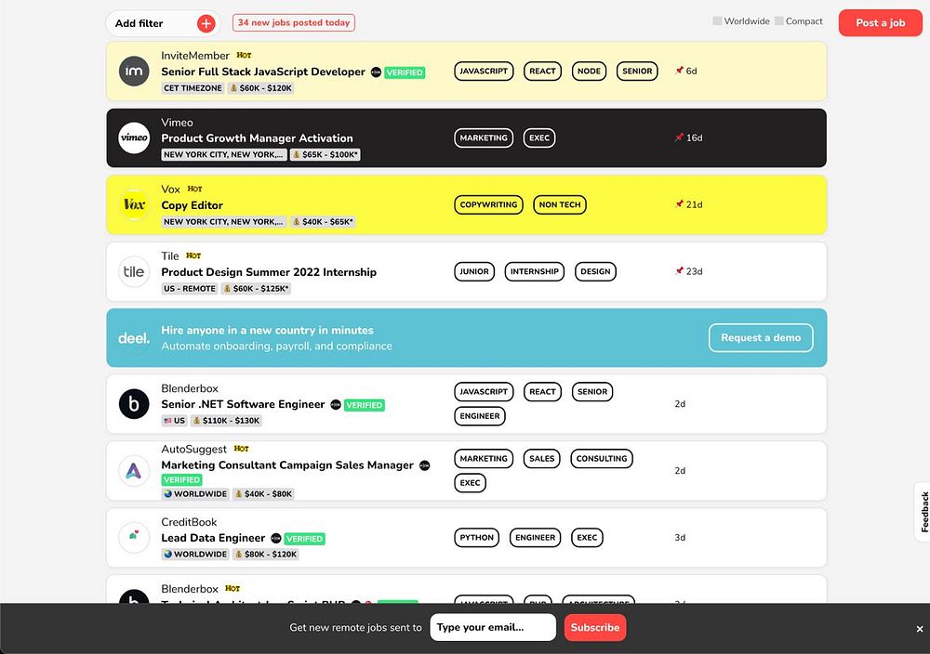The height and width of the screenshot is (654, 930).
Task: Open the Vox company logo
Action: pos(134,205)
